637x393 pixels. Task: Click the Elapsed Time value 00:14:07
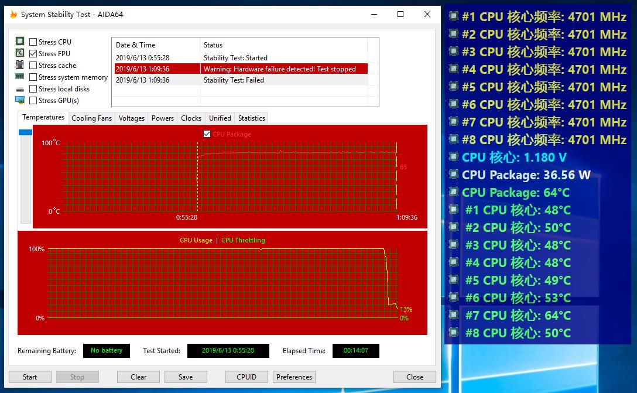click(x=356, y=350)
